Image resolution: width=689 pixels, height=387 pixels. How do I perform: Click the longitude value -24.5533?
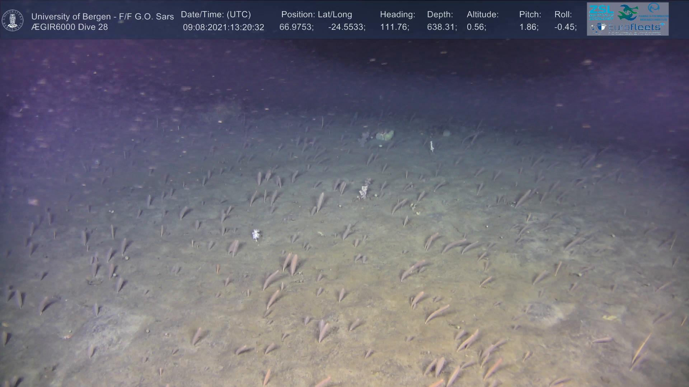346,27
